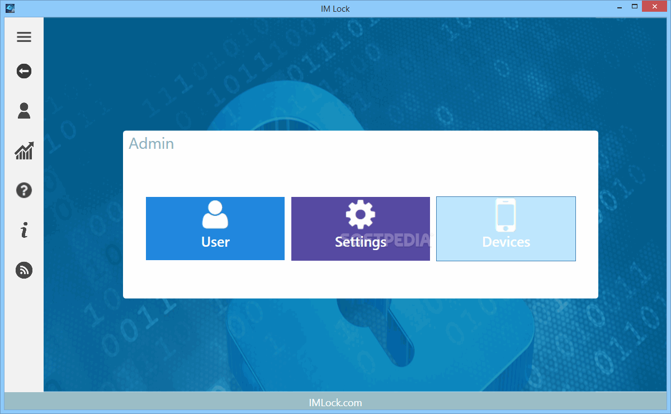Open the user profile icon in sidebar
Screen dimensions: 671x414
click(24, 111)
